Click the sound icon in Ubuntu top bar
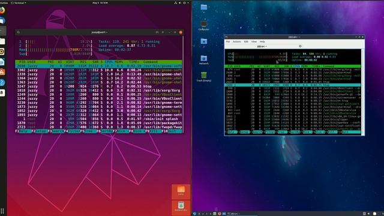The height and width of the screenshot is (216, 384). click(x=180, y=2)
